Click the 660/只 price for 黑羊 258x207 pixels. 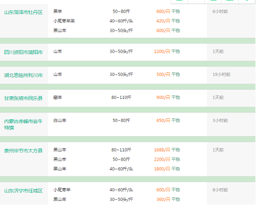pos(163,11)
